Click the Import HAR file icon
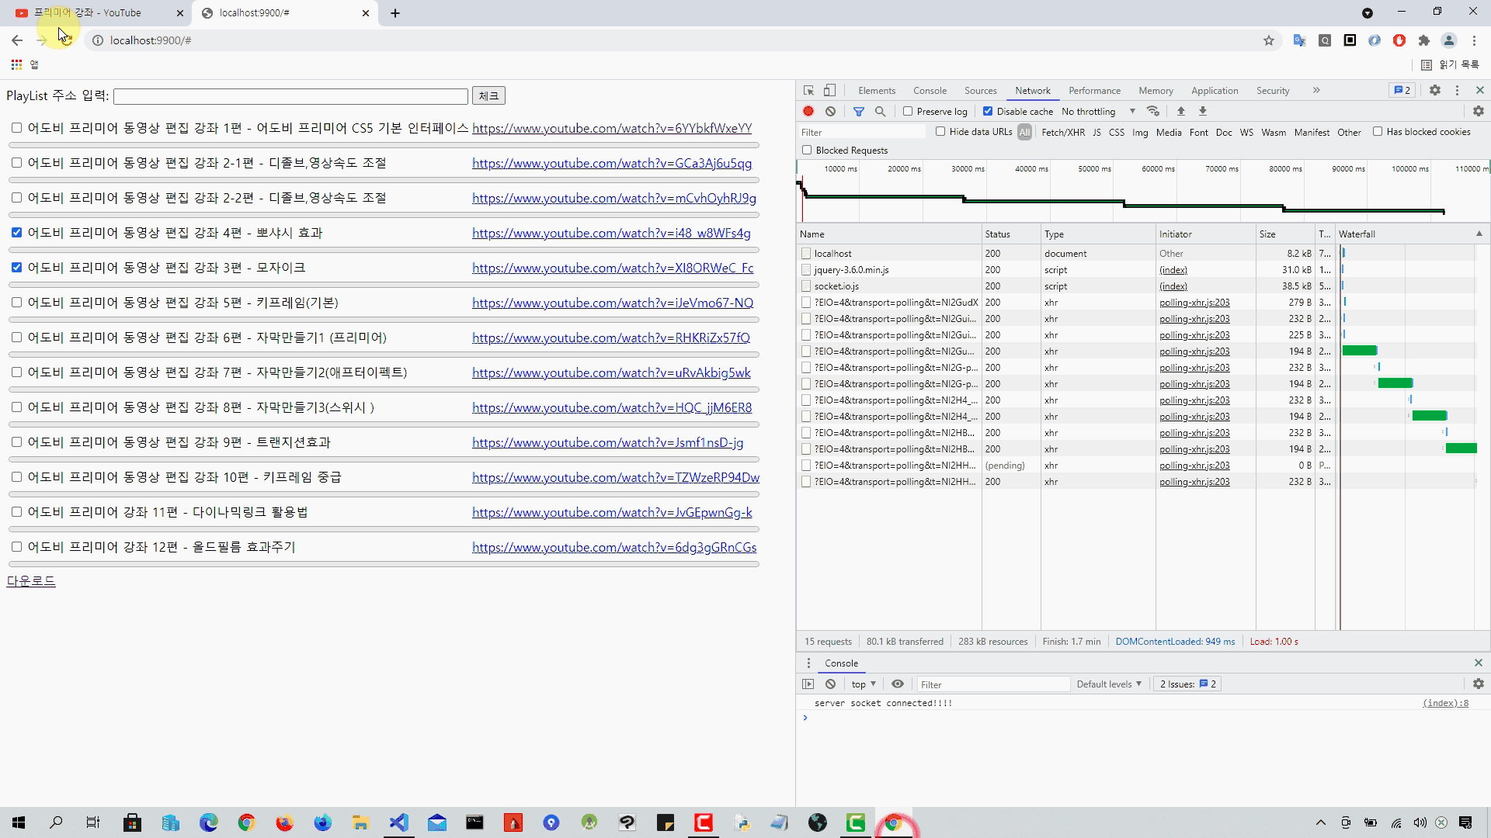 point(1180,112)
